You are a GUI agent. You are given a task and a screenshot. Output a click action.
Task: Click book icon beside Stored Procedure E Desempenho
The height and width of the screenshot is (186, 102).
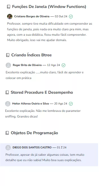7,92
